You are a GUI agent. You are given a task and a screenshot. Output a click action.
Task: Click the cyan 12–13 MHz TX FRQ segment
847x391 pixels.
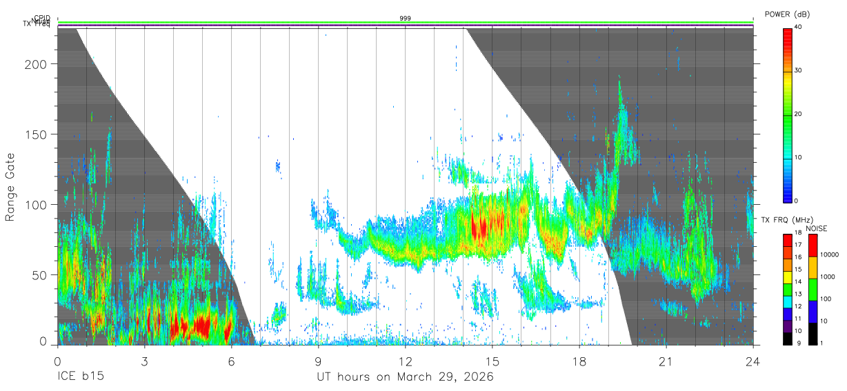788,302
